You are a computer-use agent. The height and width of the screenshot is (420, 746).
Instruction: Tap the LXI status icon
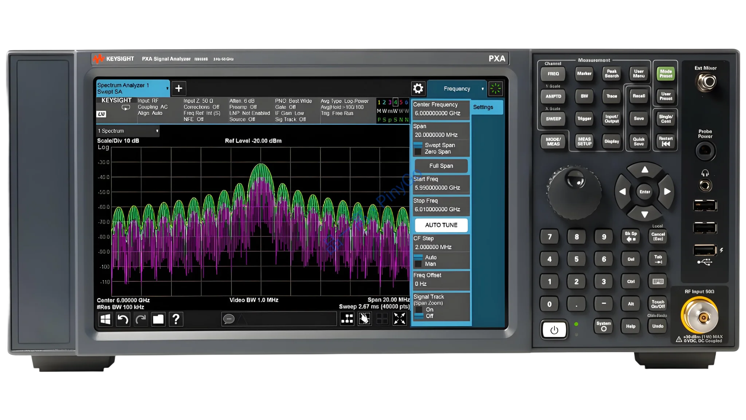coord(101,114)
